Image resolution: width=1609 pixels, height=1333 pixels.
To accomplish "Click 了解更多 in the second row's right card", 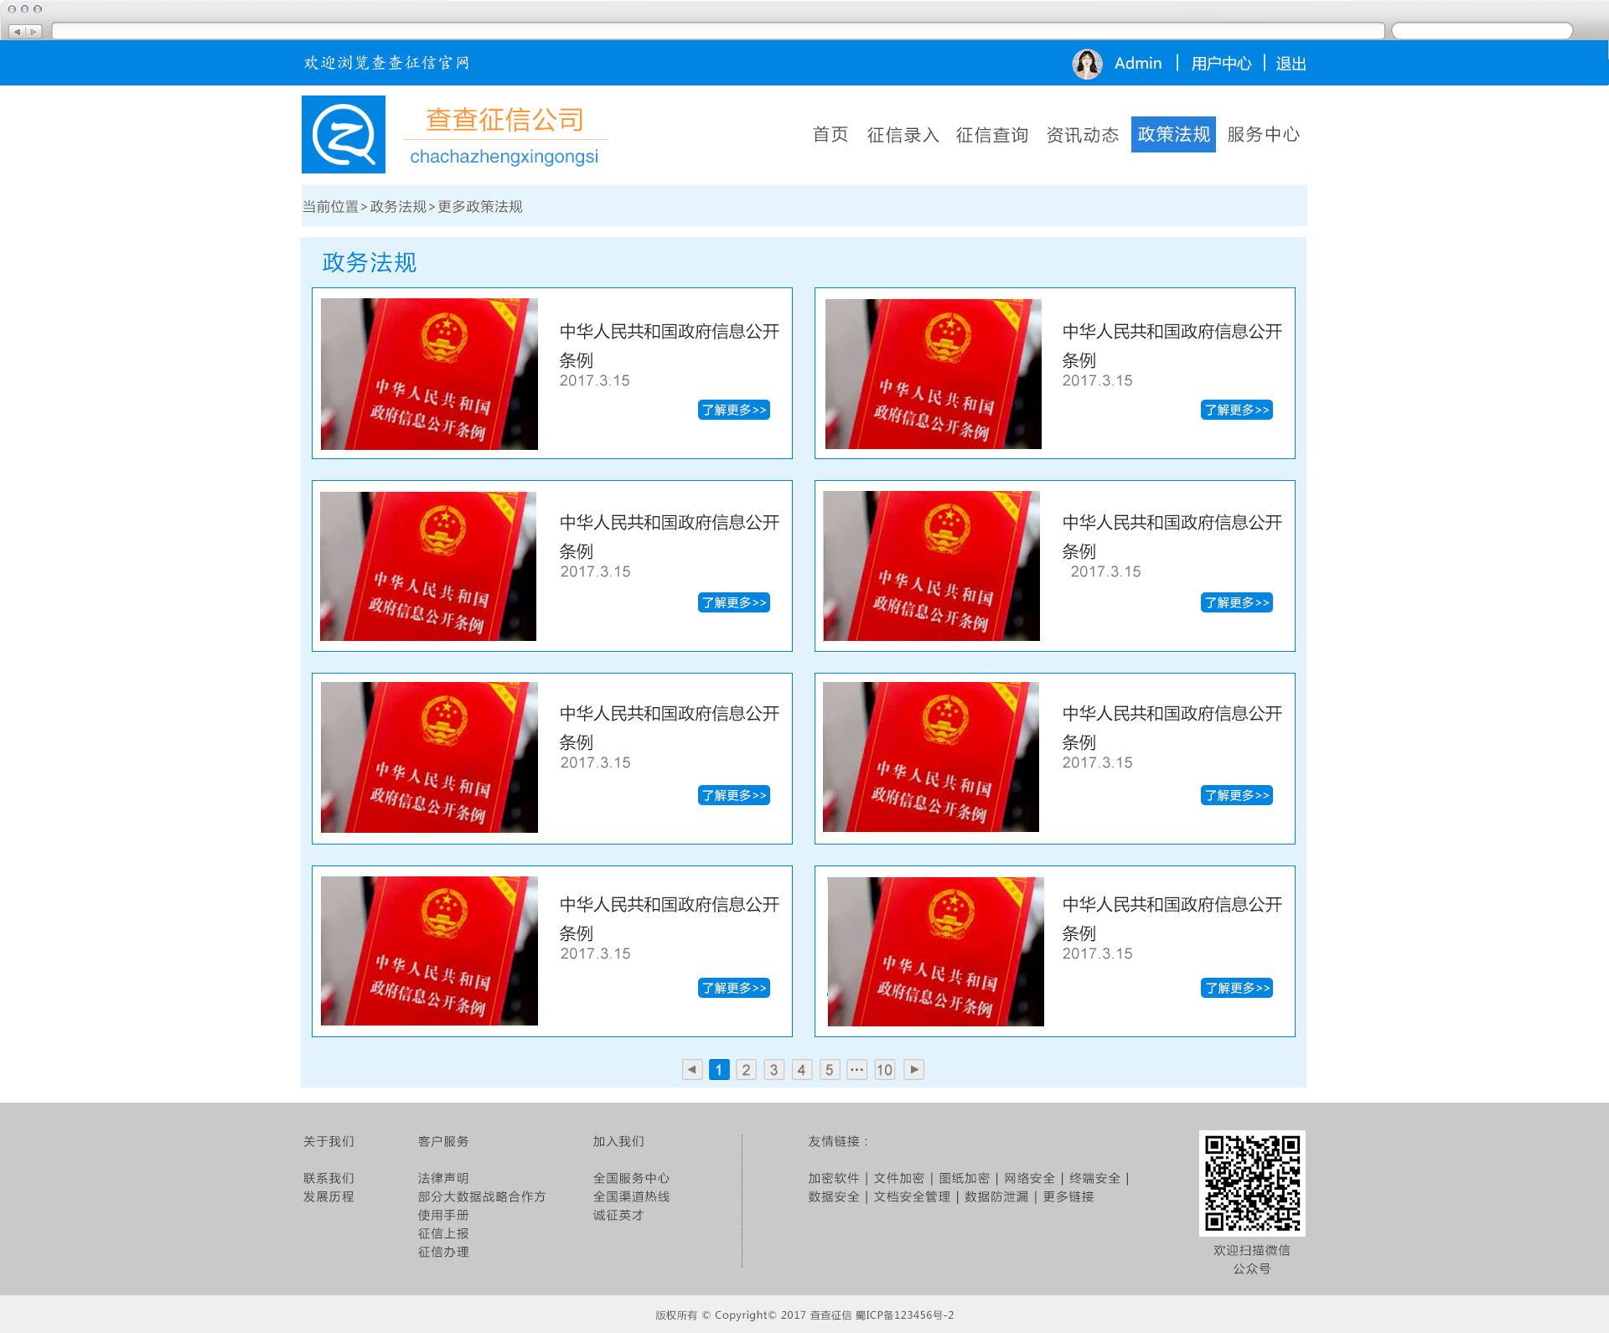I will [1237, 602].
